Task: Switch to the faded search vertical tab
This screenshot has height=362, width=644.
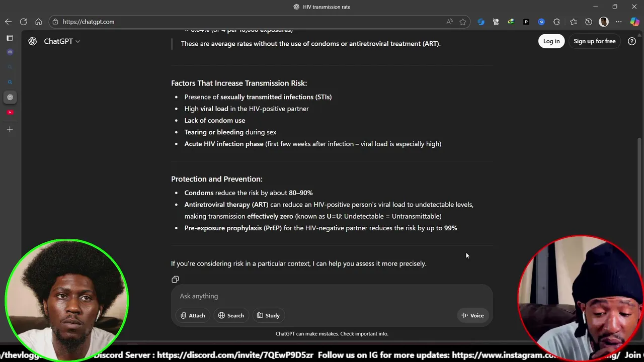Action: point(10,67)
